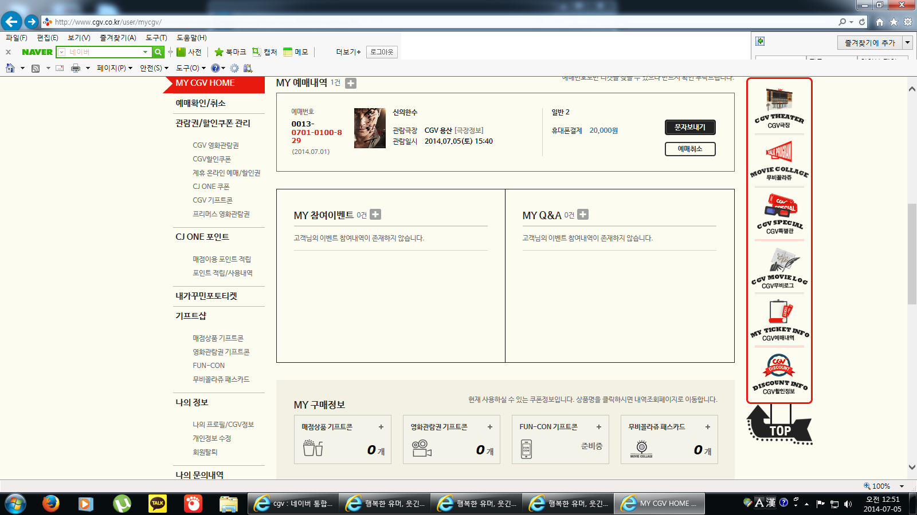Click the plus icon beside MY 참여이벤트
Image resolution: width=917 pixels, height=515 pixels.
(x=375, y=215)
